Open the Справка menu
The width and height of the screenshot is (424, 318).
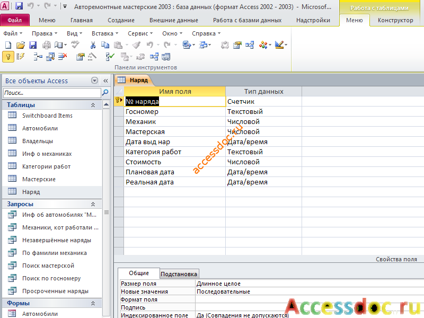click(206, 33)
